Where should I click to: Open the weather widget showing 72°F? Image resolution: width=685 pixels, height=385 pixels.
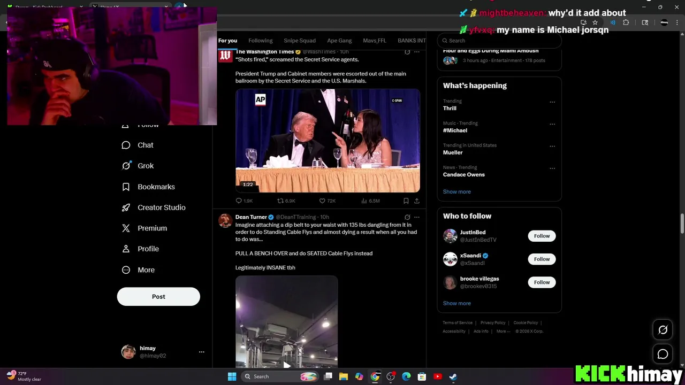coord(25,376)
